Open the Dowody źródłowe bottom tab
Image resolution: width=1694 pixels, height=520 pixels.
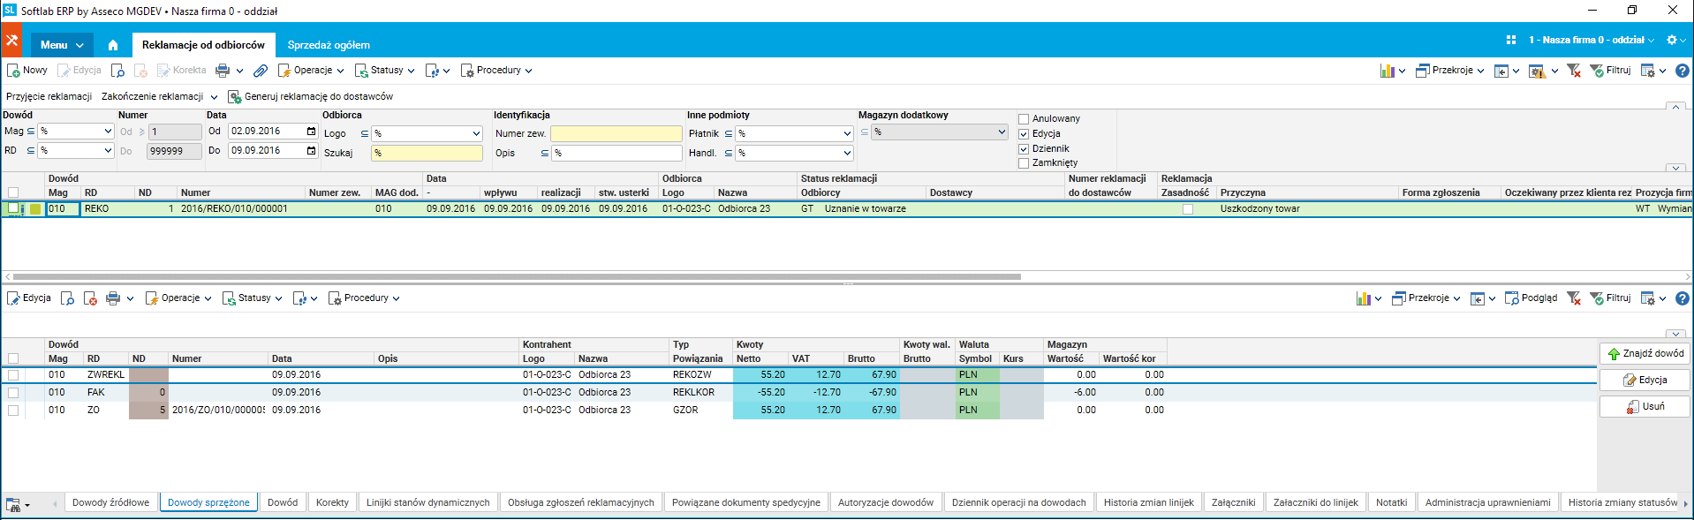(x=110, y=502)
